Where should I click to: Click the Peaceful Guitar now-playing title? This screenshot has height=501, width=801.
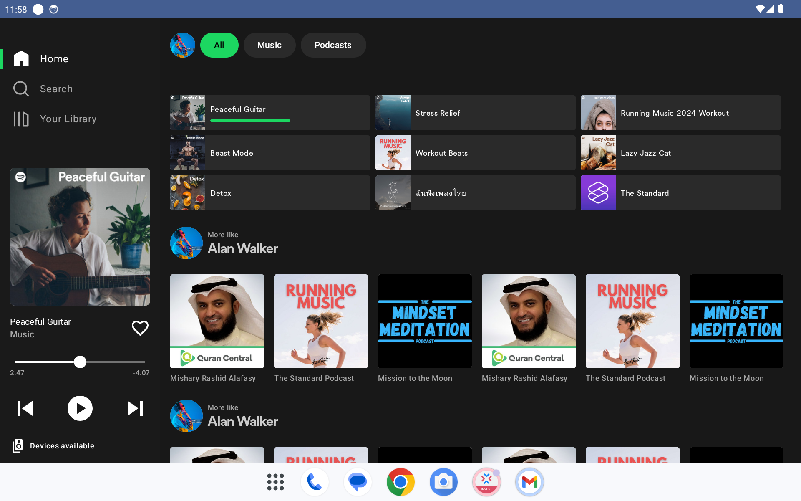click(x=40, y=322)
